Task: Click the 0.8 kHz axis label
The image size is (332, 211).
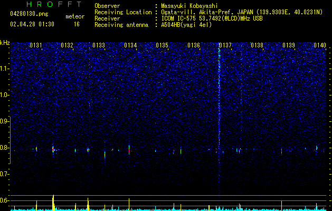Action: click(x=4, y=148)
